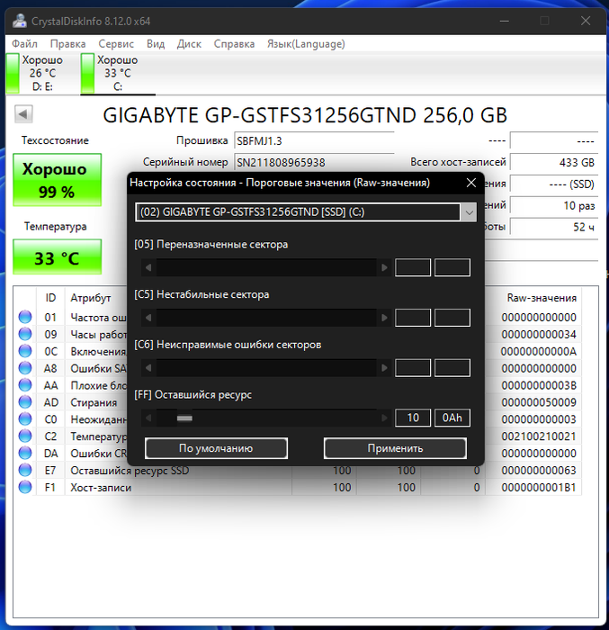
Task: Click the green 33 °C temperature button
Action: pos(57,257)
